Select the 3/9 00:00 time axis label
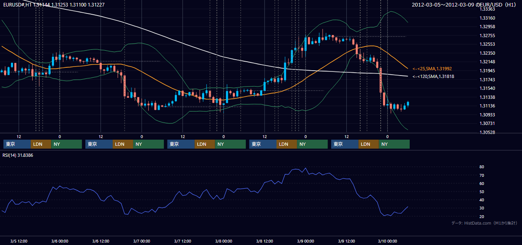 point(306,241)
